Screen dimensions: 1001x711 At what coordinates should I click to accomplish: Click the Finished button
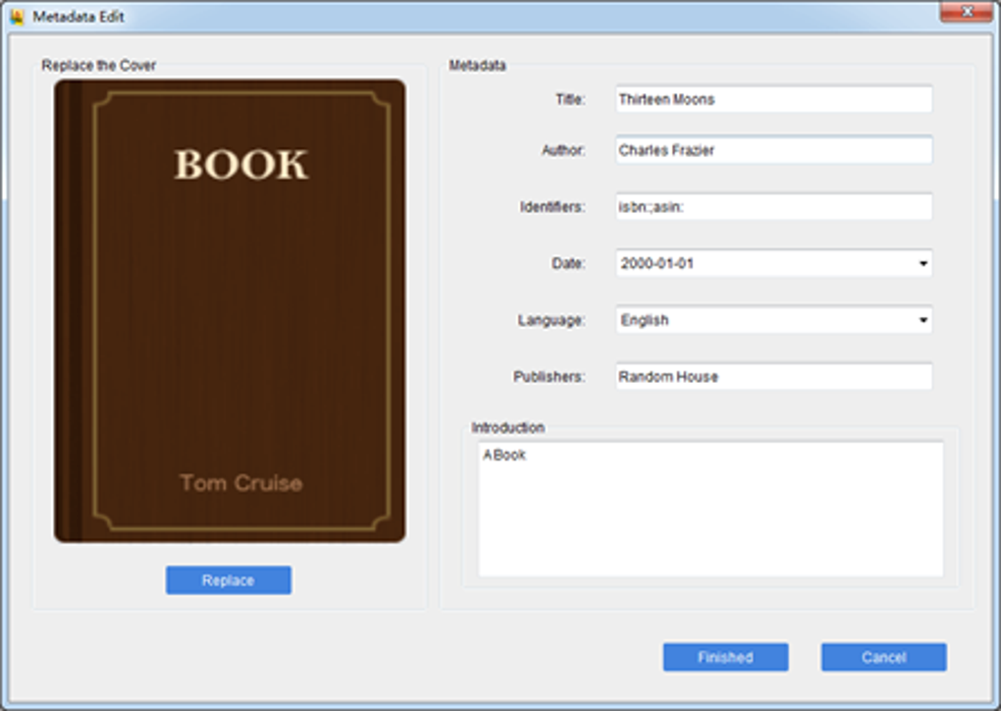(x=725, y=657)
